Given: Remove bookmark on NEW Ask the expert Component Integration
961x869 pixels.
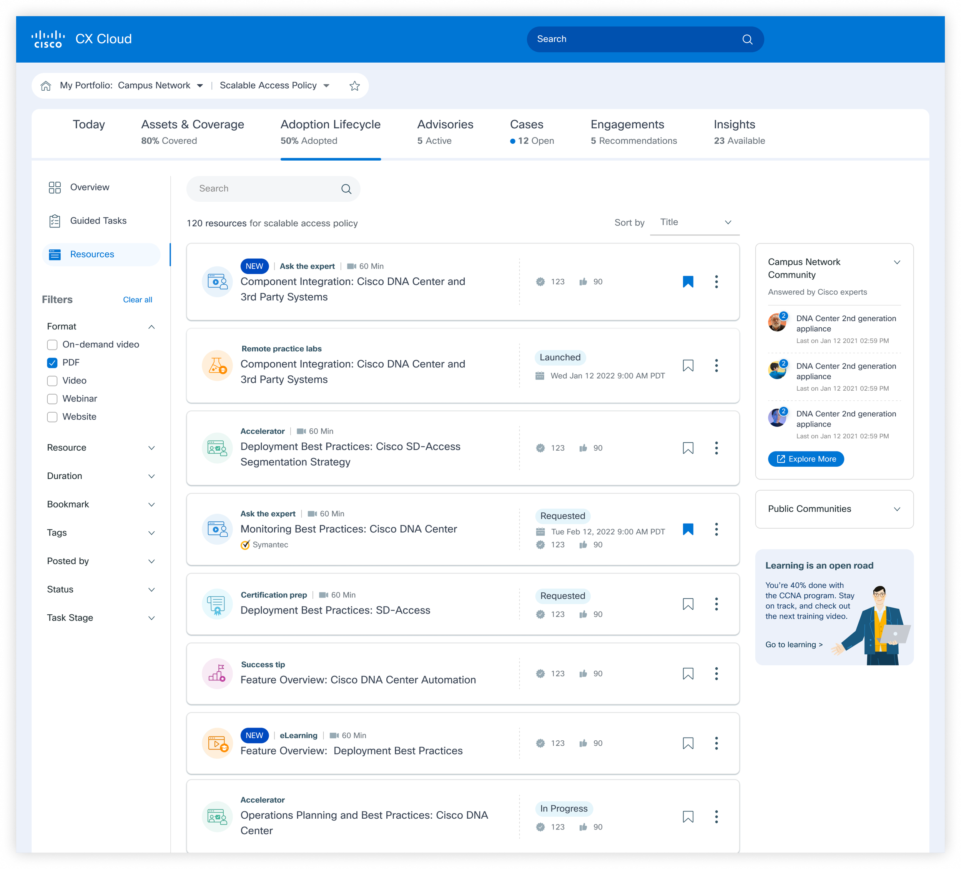Looking at the screenshot, I should click(688, 282).
